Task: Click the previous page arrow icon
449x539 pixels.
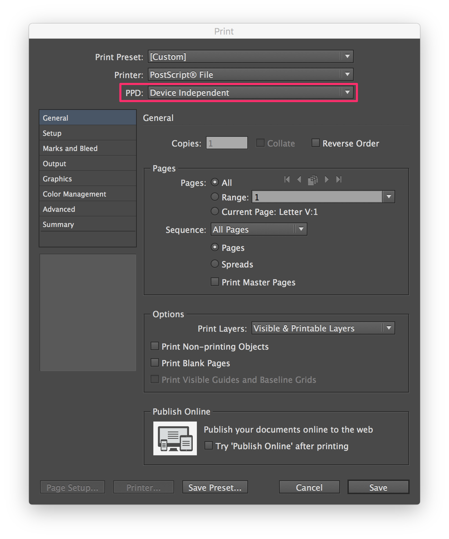Action: 299,179
